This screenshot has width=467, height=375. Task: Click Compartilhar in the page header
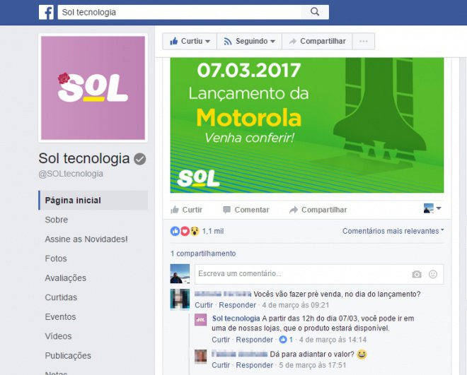pyautogui.click(x=317, y=41)
